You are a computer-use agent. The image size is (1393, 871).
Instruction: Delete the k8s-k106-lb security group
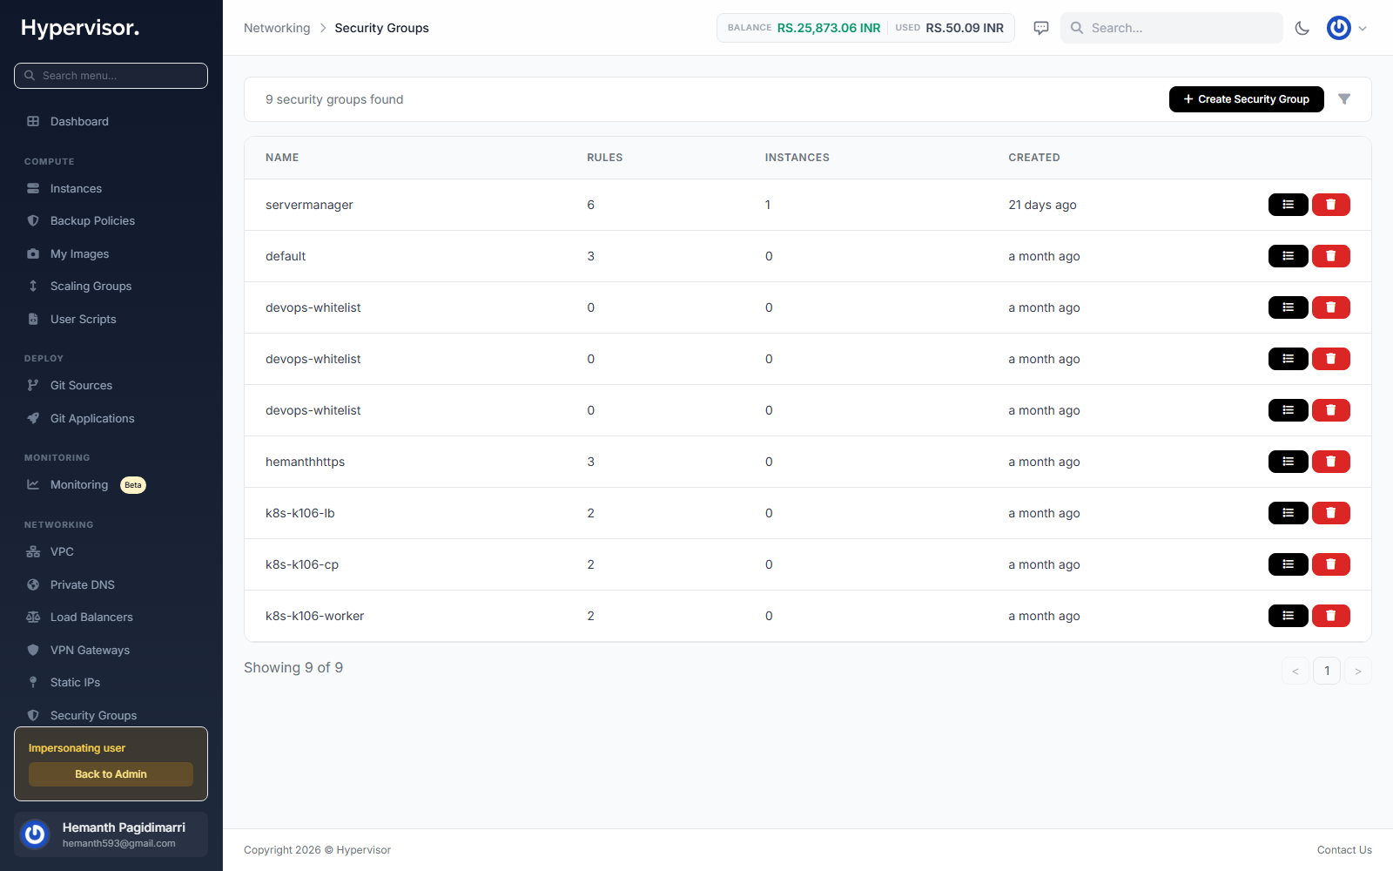tap(1330, 513)
